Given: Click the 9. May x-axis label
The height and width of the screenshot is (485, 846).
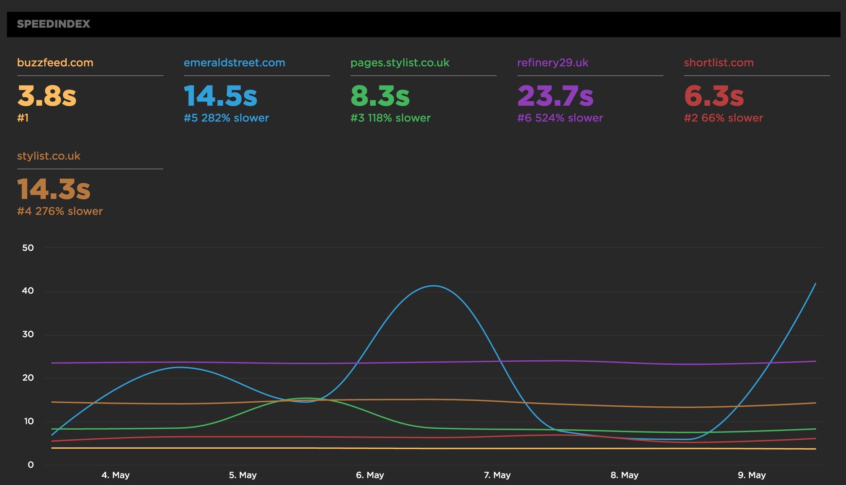Looking at the screenshot, I should coord(751,475).
